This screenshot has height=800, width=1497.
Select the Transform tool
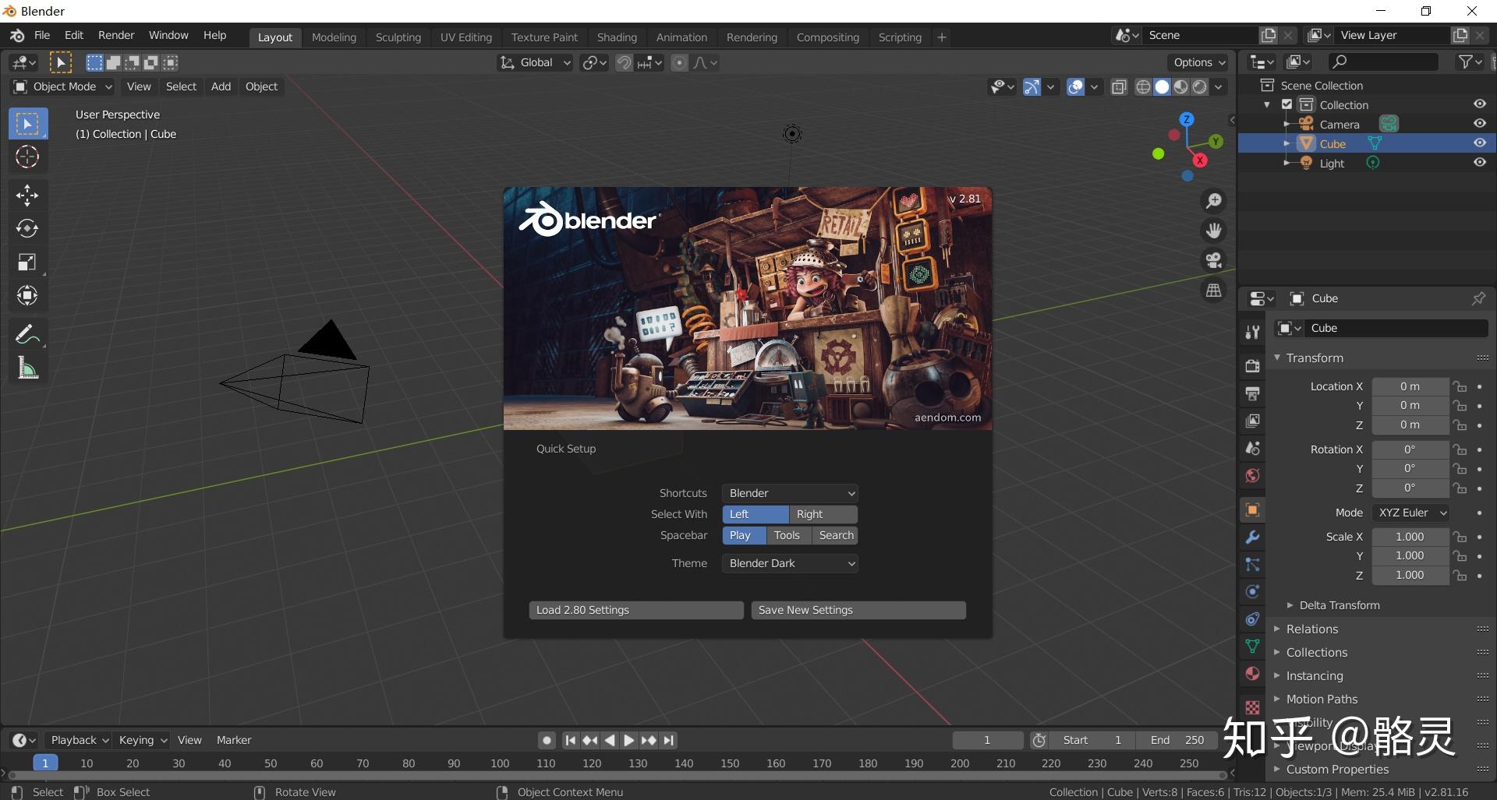pyautogui.click(x=27, y=295)
